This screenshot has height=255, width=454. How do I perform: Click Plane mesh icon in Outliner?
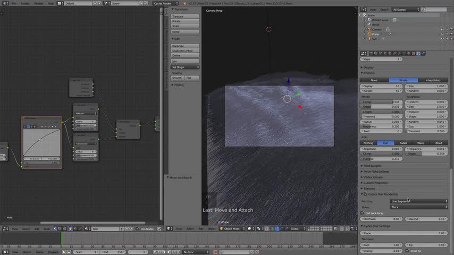(369, 34)
